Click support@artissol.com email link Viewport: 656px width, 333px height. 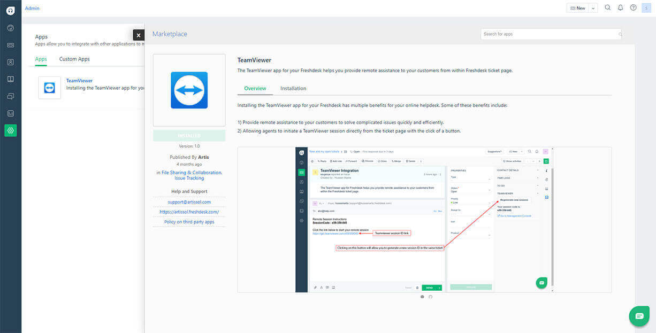click(189, 202)
